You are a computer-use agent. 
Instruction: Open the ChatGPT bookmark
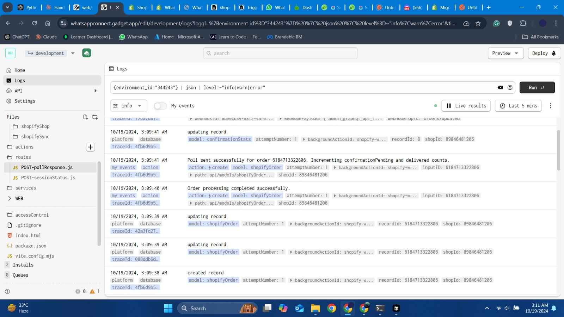click(x=17, y=37)
